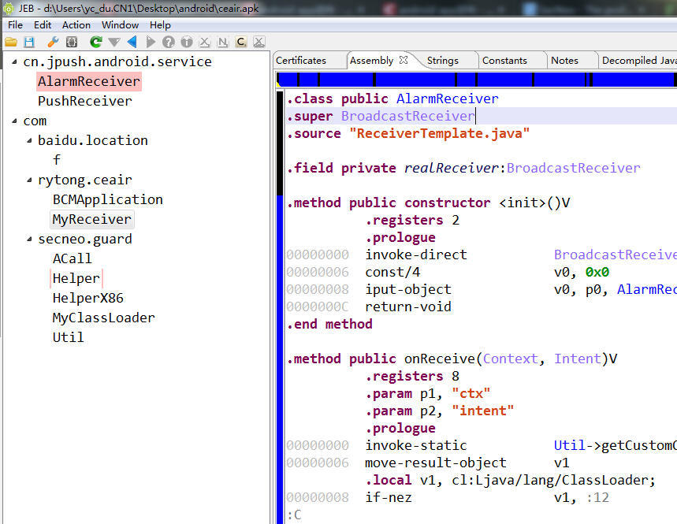
Task: Navigate forward with the gray right arrow
Action: [151, 42]
